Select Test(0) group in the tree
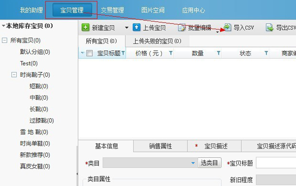Image resolution: width=296 pixels, height=186 pixels. coord(29,63)
